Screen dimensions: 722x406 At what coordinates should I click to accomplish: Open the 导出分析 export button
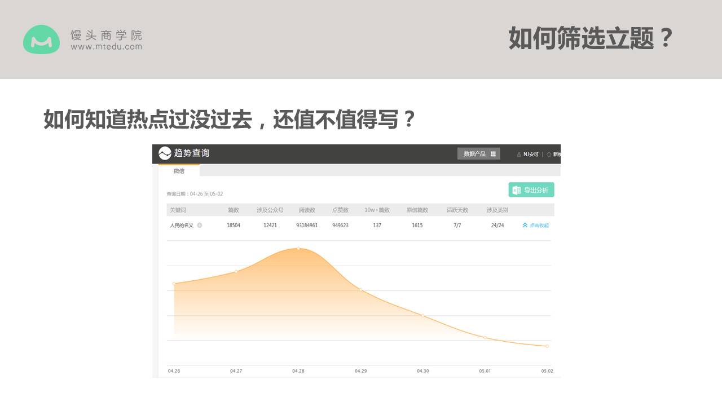[x=531, y=190]
